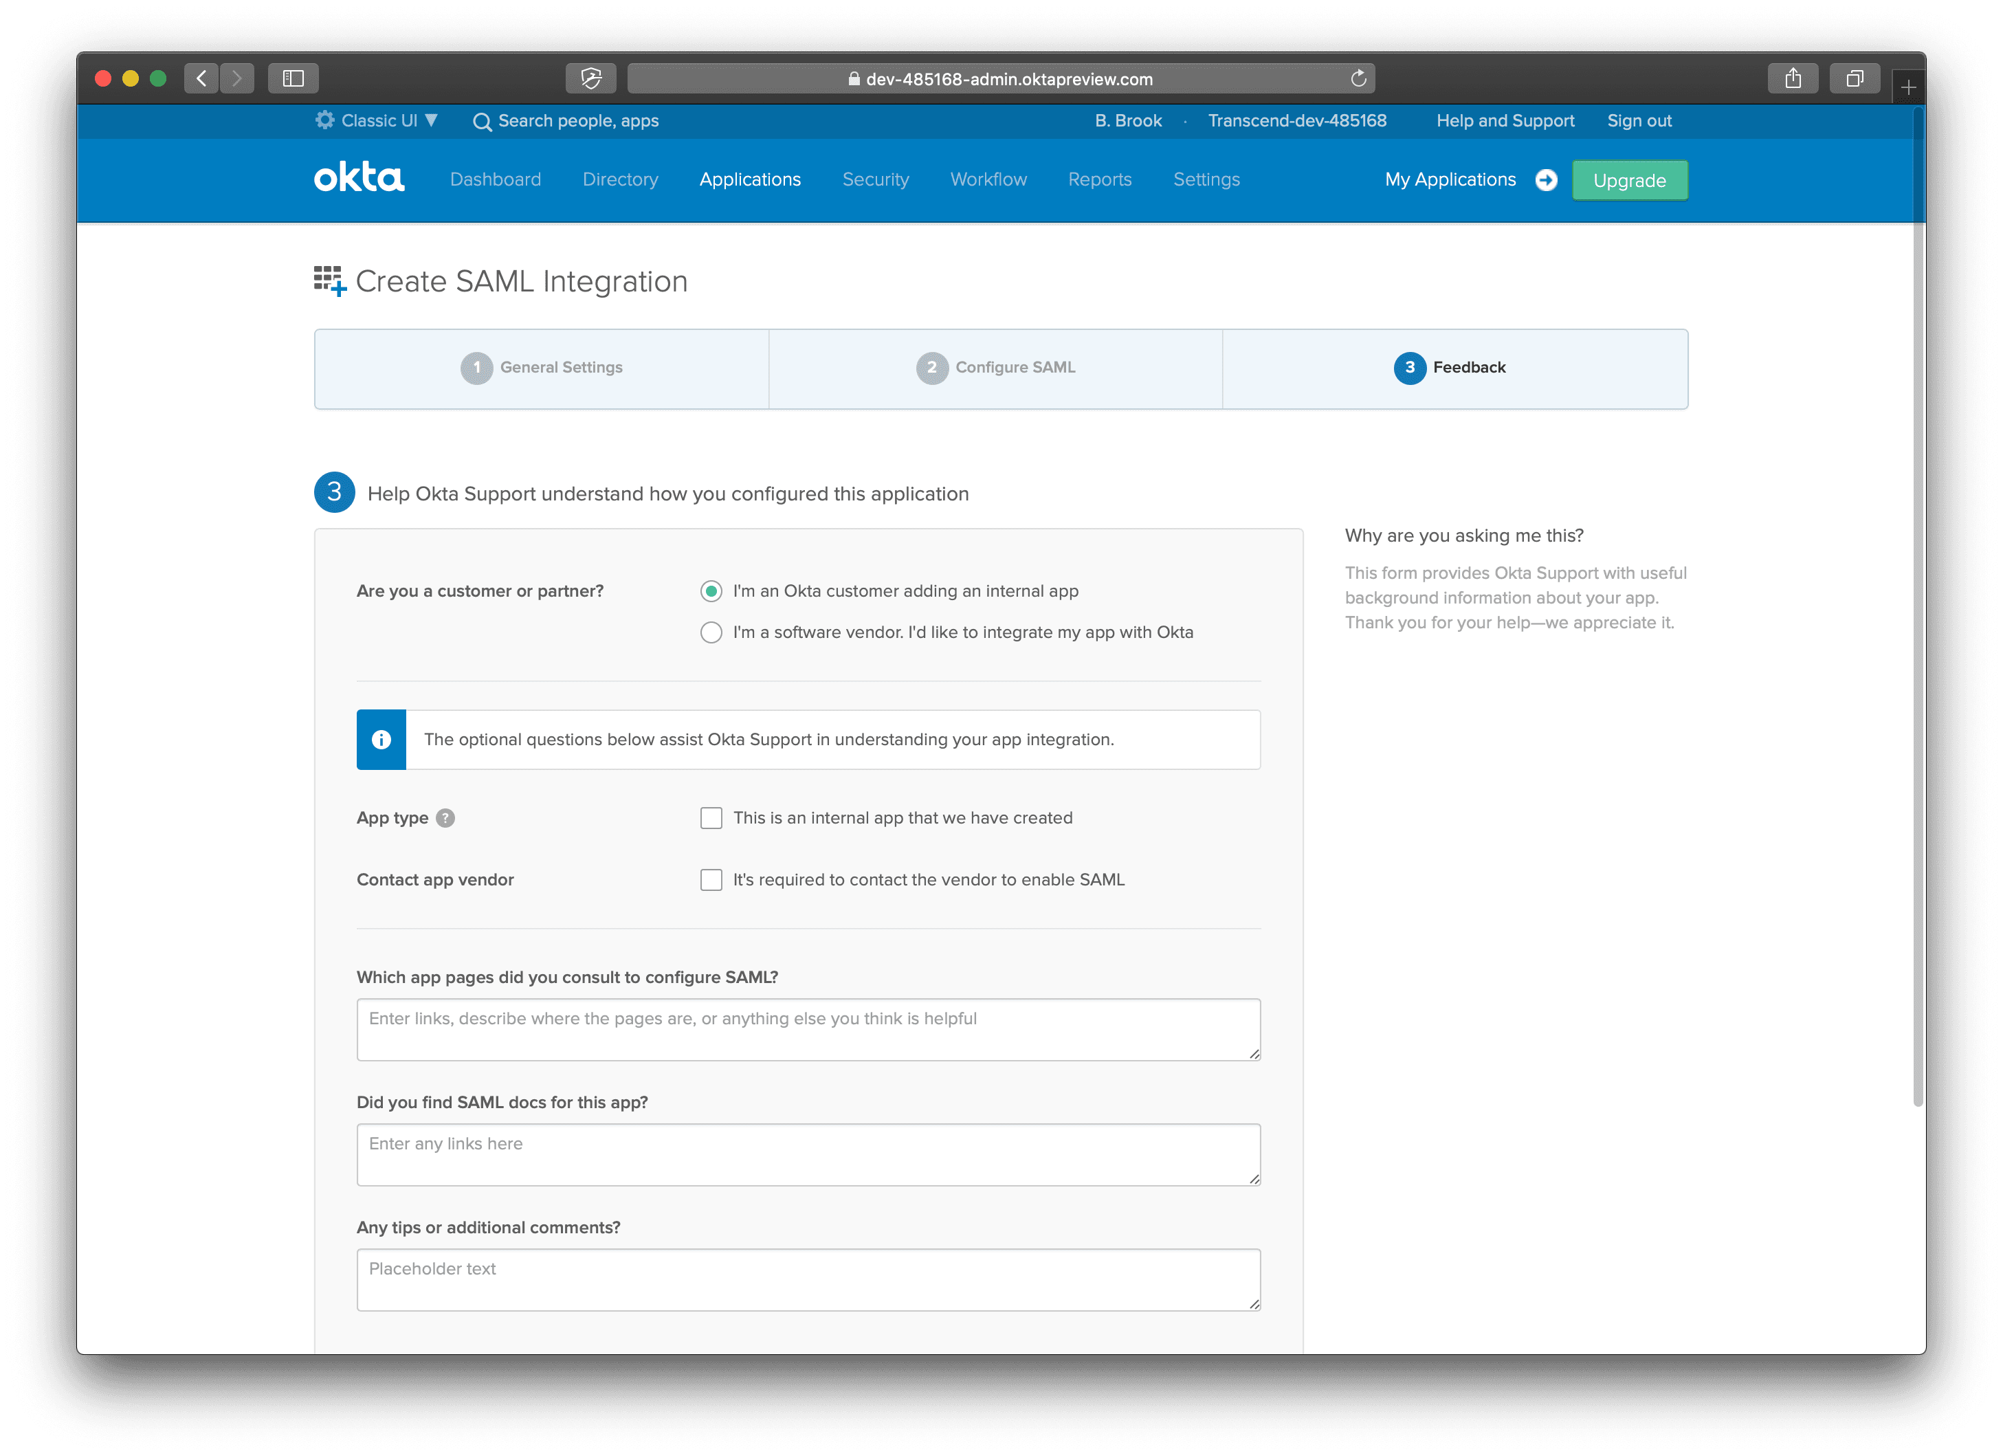Click the App type help question icon

click(446, 818)
